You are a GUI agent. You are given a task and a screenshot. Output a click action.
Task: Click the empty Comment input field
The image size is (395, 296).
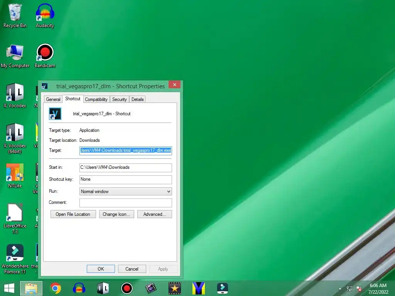126,203
